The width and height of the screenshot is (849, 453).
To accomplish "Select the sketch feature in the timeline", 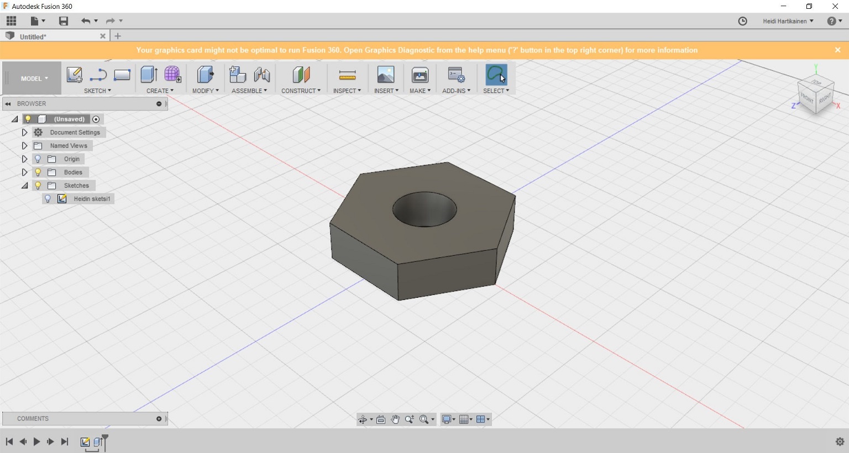I will tap(85, 442).
